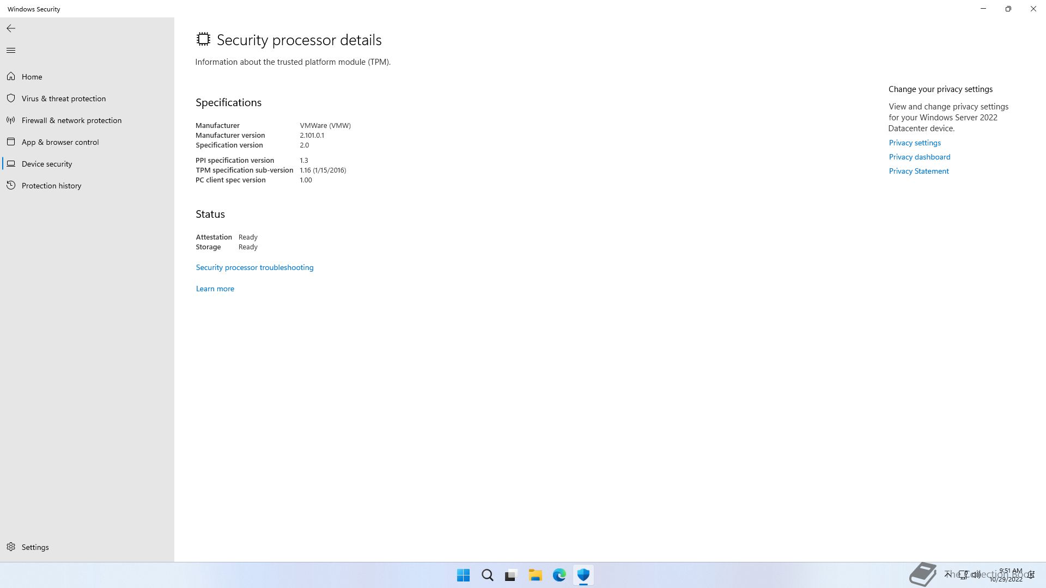This screenshot has height=588, width=1046.
Task: Toggle the hamburger navigation menu
Action: click(x=11, y=51)
